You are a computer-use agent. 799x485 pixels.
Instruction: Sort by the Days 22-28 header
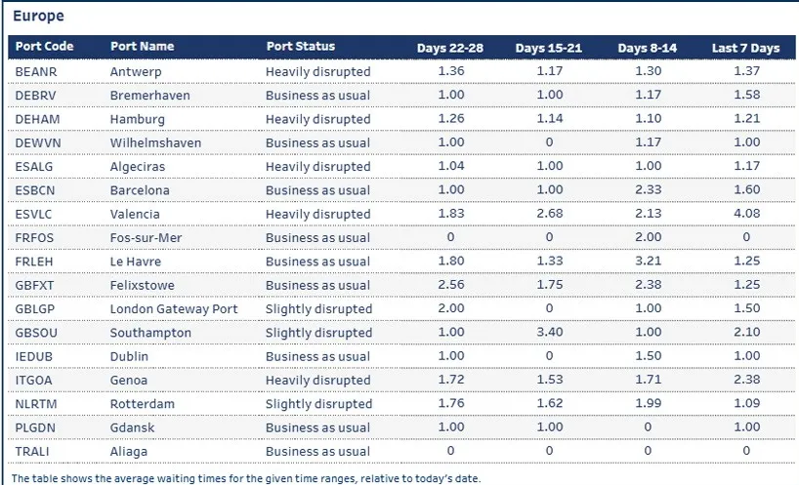pos(450,48)
